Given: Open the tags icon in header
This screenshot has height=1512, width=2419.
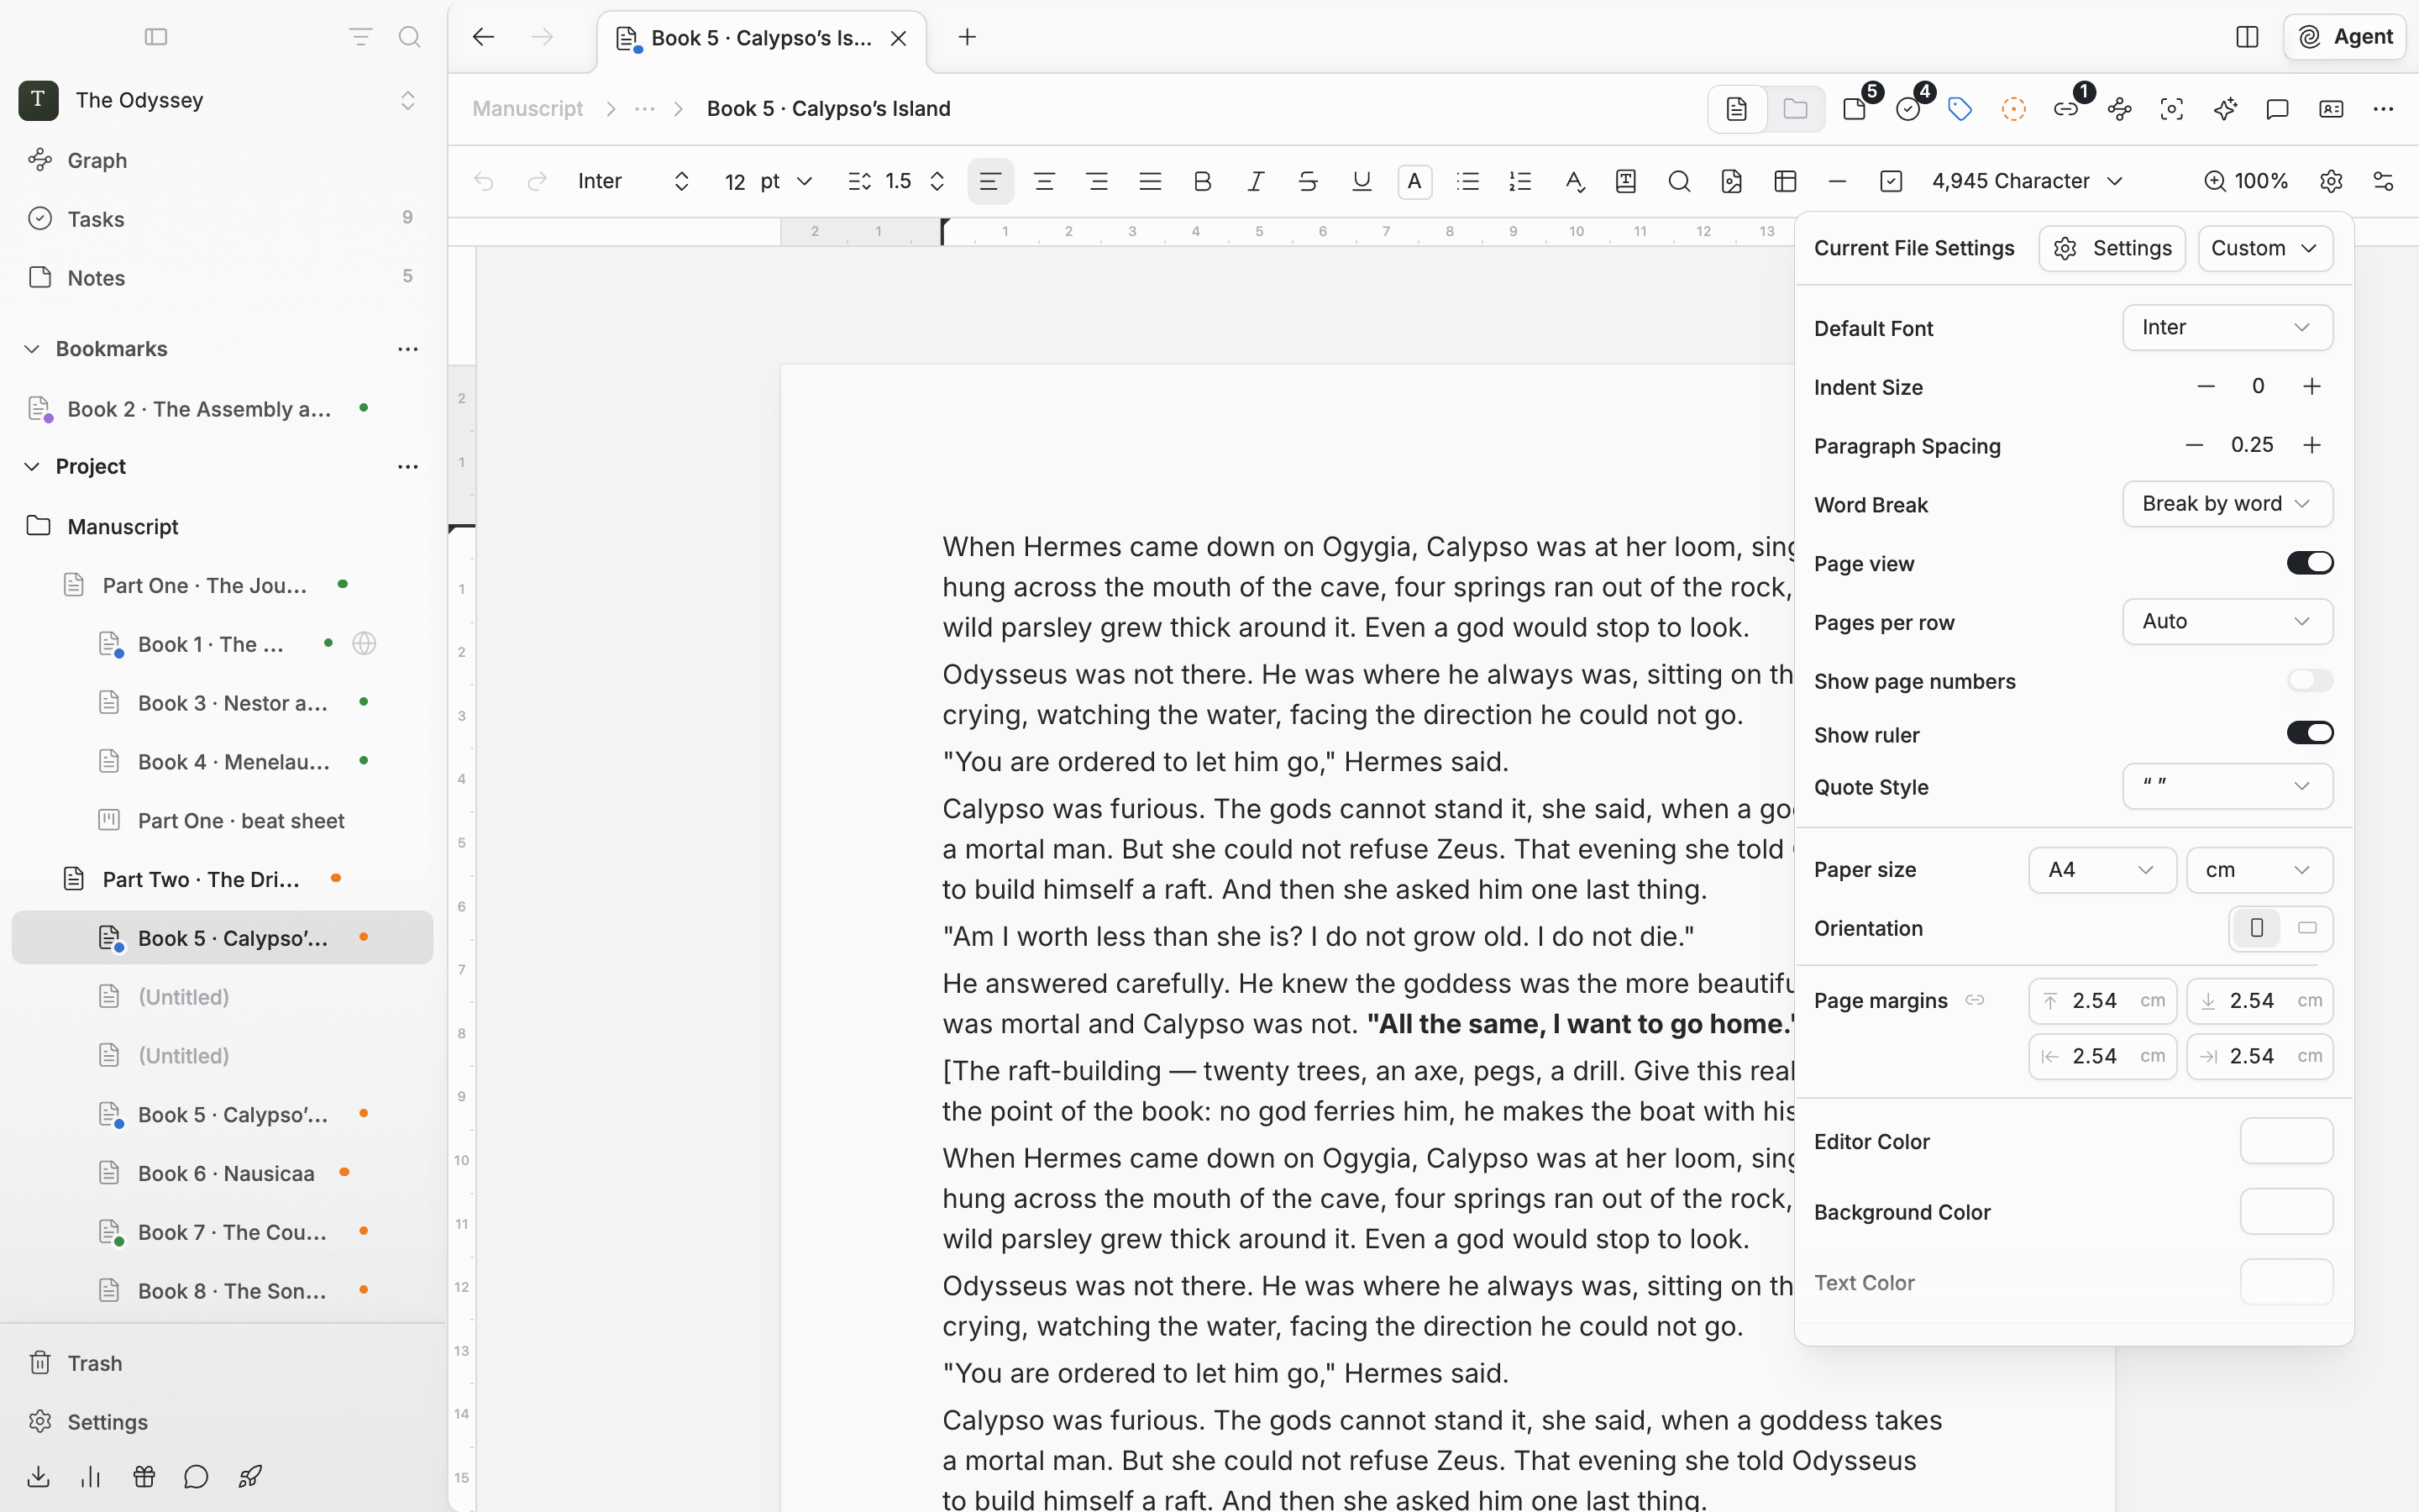Looking at the screenshot, I should 1960,109.
